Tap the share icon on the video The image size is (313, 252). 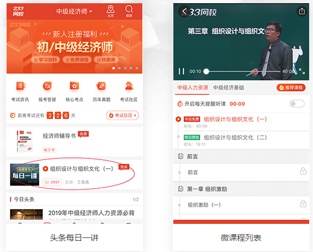[302, 11]
